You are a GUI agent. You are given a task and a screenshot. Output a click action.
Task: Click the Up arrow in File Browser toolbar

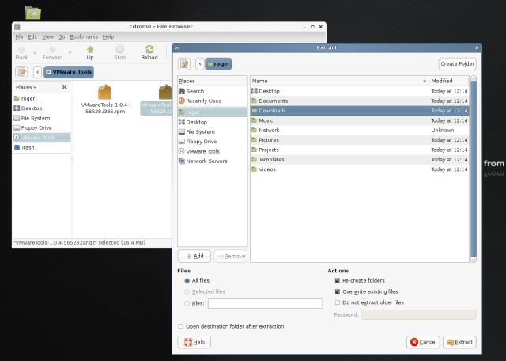(90, 49)
